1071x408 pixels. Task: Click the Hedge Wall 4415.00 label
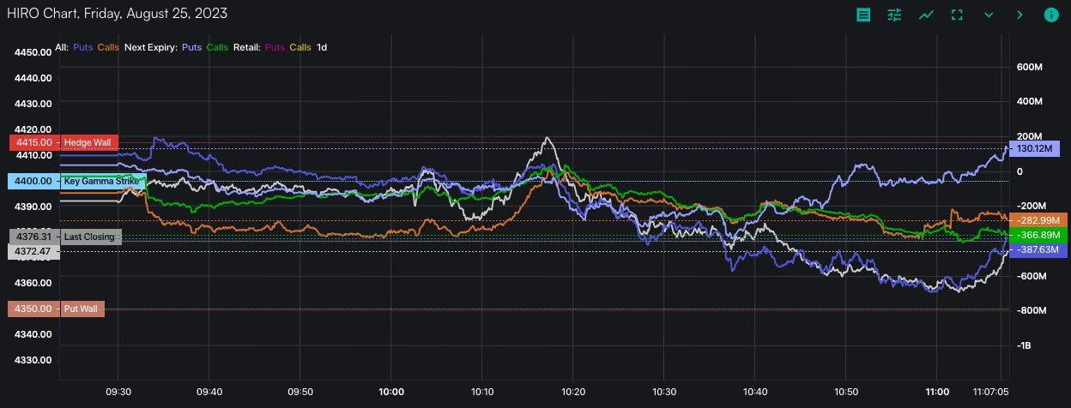click(64, 142)
